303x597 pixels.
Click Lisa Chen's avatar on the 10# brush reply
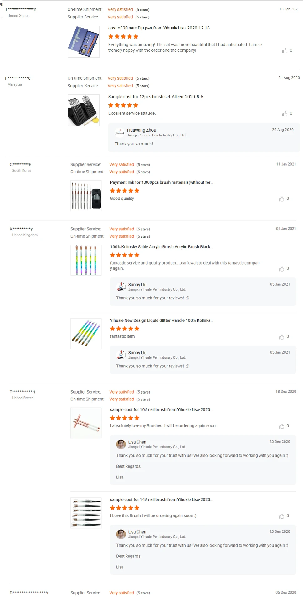(121, 444)
